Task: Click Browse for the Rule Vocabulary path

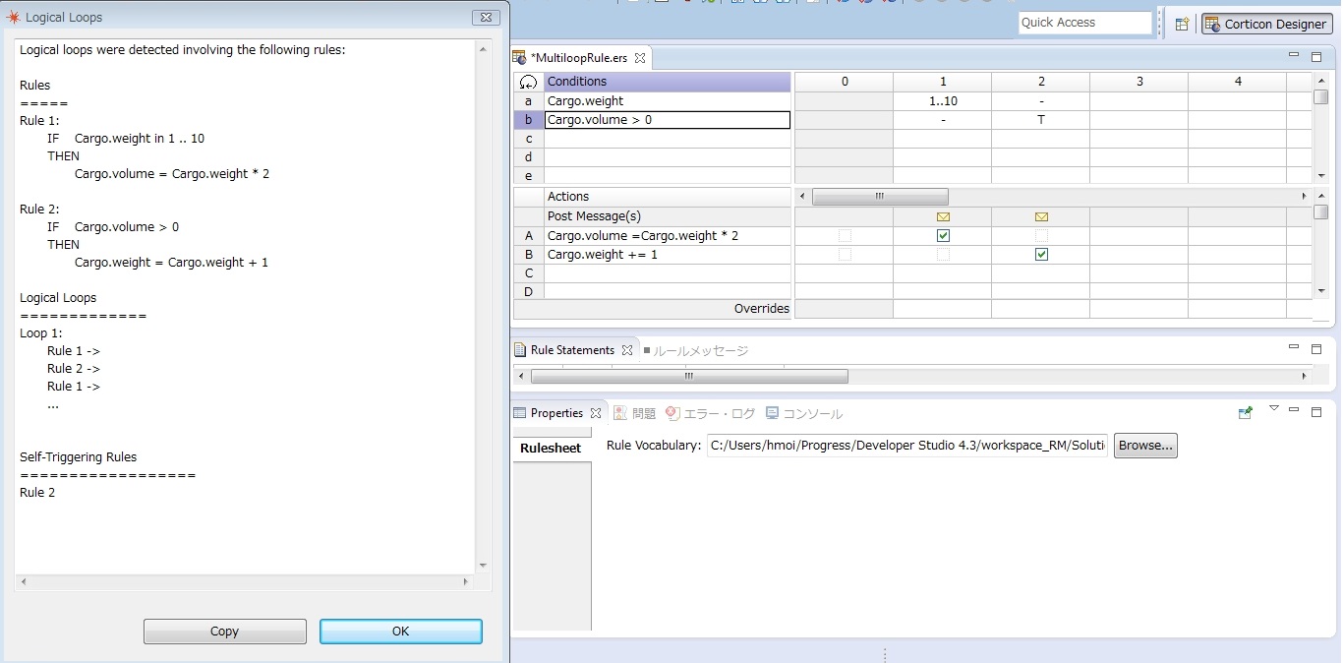Action: 1145,446
